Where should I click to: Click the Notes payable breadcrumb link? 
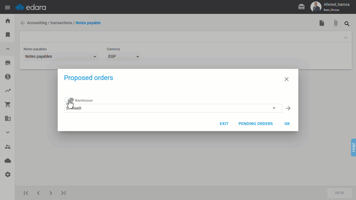pos(88,23)
